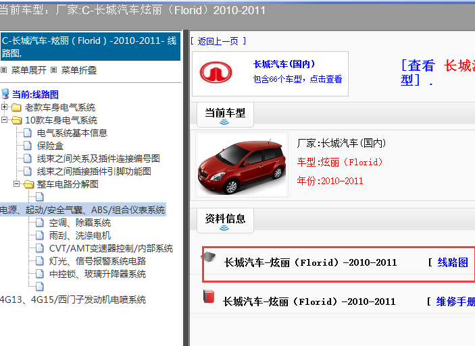Image resolution: width=475 pixels, height=346 pixels.
Task: Select 4G13、4G15/西门子发动机电喷系统 item
Action: tap(73, 299)
